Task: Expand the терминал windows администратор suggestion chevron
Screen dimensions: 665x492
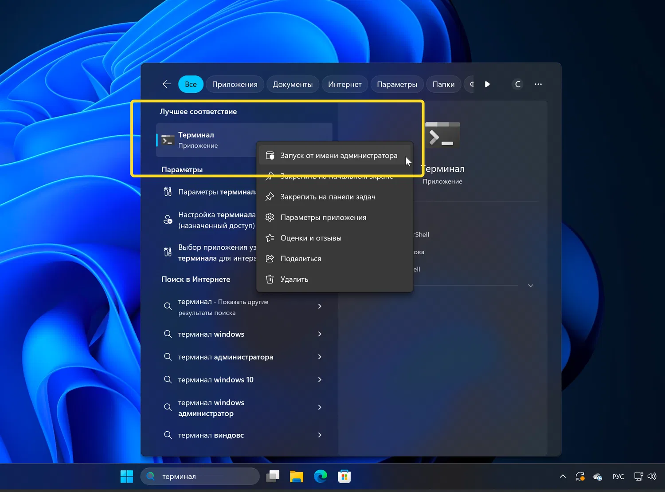Action: pyautogui.click(x=320, y=407)
